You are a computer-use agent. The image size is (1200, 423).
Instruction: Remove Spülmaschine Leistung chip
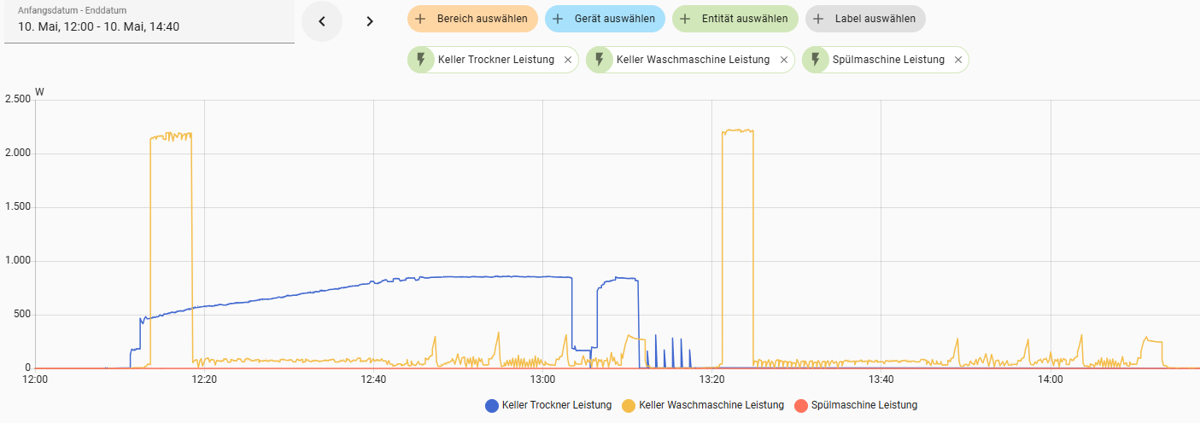tap(958, 60)
